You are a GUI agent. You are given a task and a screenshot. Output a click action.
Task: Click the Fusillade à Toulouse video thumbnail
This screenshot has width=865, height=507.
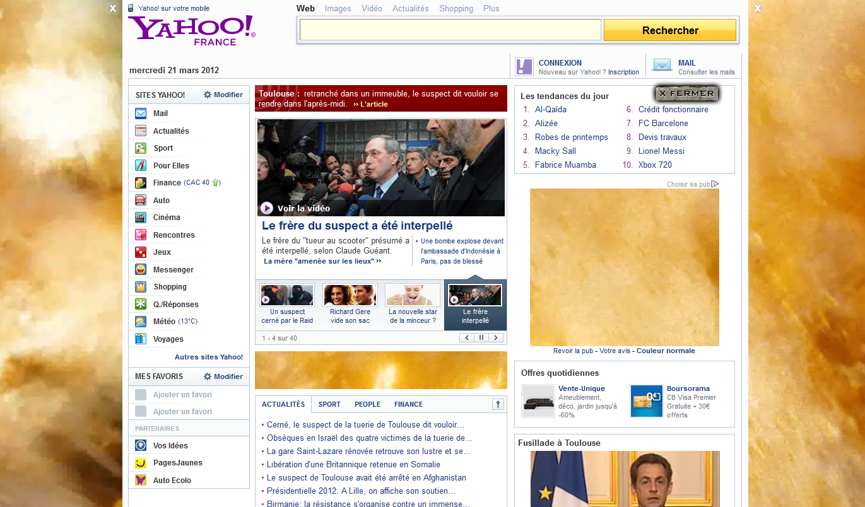coord(625,479)
